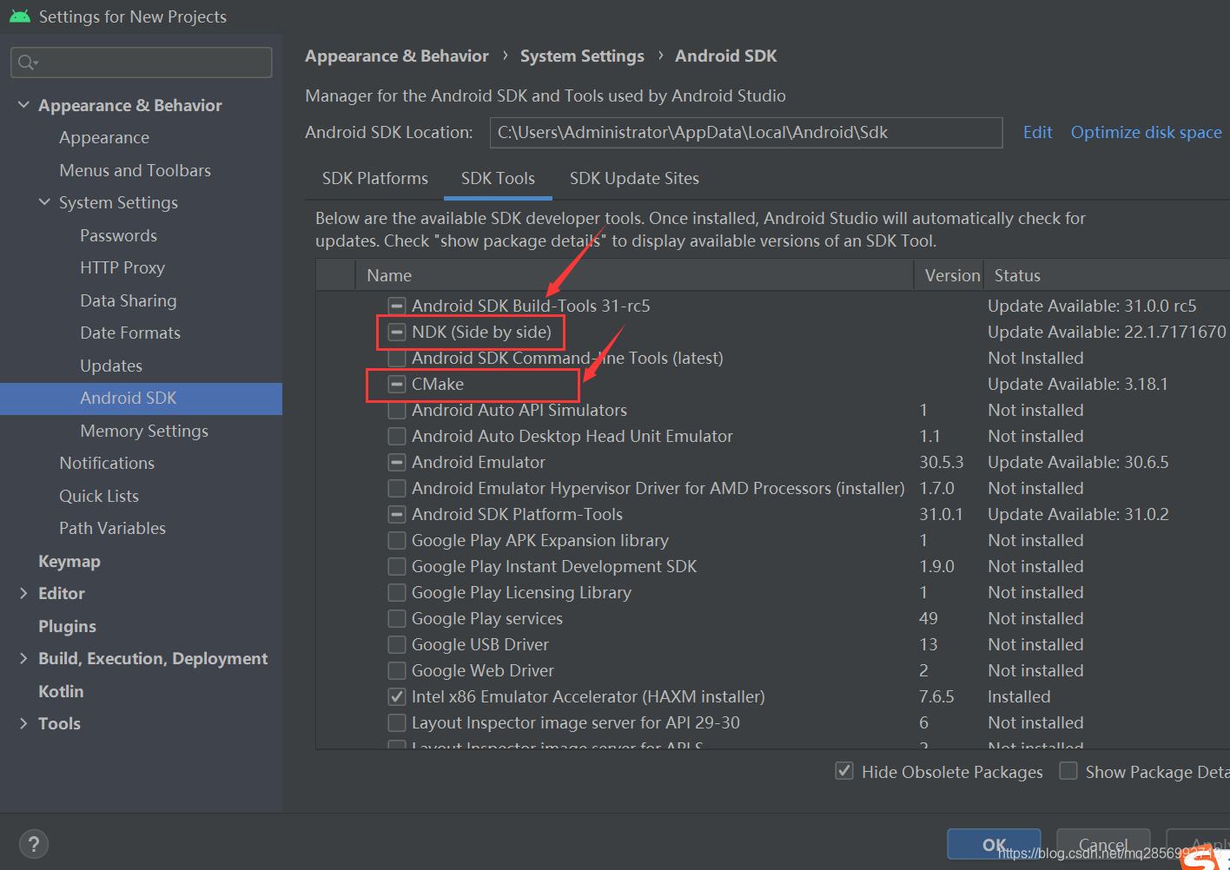Viewport: 1230px width, 870px height.
Task: Open Memory Settings page
Action: tap(144, 431)
